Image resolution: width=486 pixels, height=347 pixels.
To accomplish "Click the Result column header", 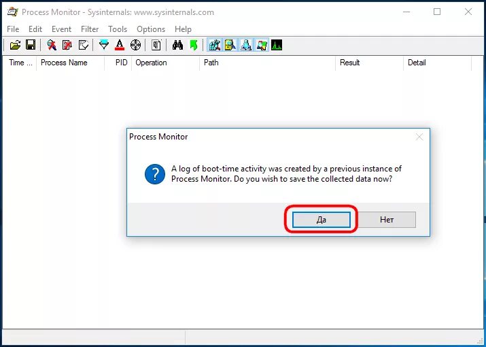I will pos(370,63).
